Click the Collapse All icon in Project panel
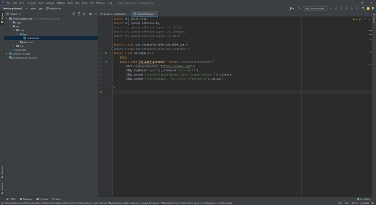376x205 pixels. point(84,14)
